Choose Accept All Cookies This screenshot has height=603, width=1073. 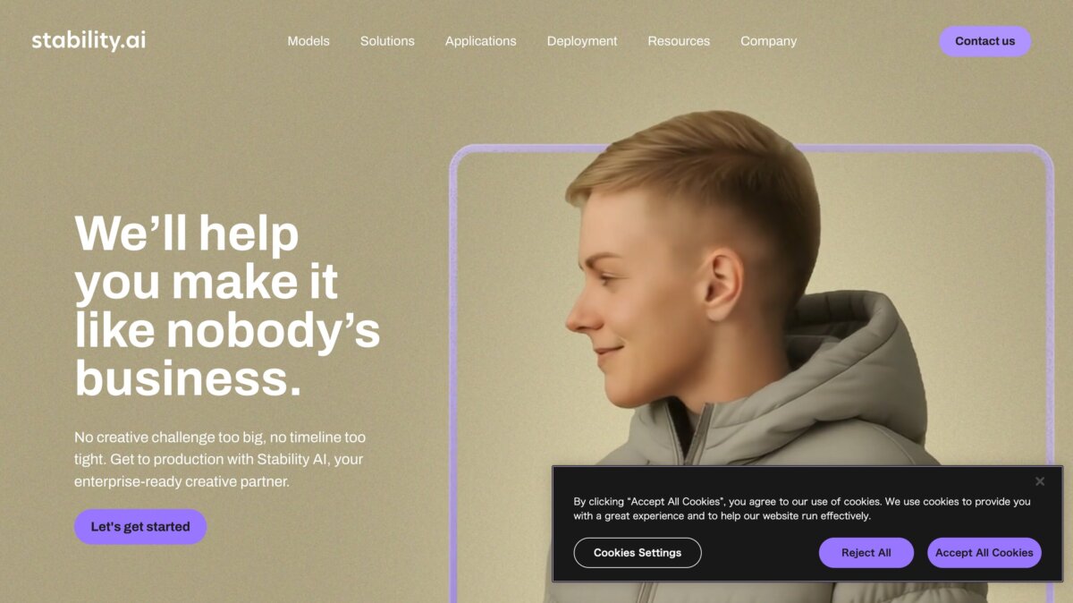click(x=984, y=553)
